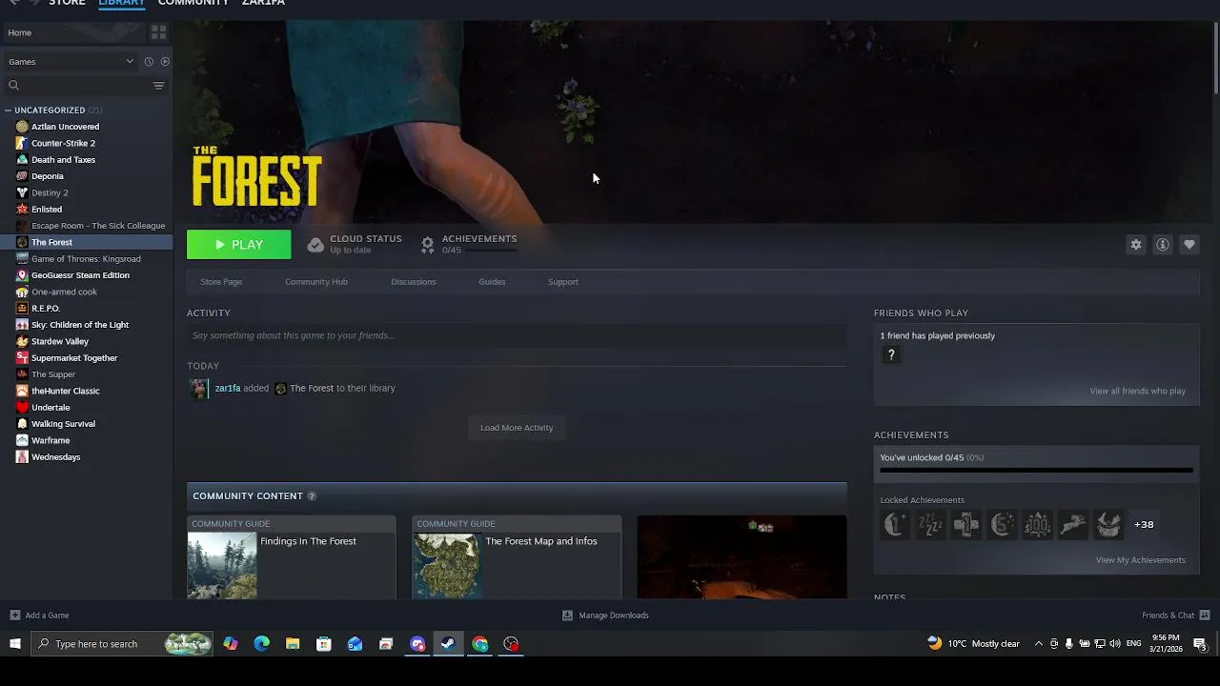Click the zar1fa avatar in activity feed

click(199, 389)
